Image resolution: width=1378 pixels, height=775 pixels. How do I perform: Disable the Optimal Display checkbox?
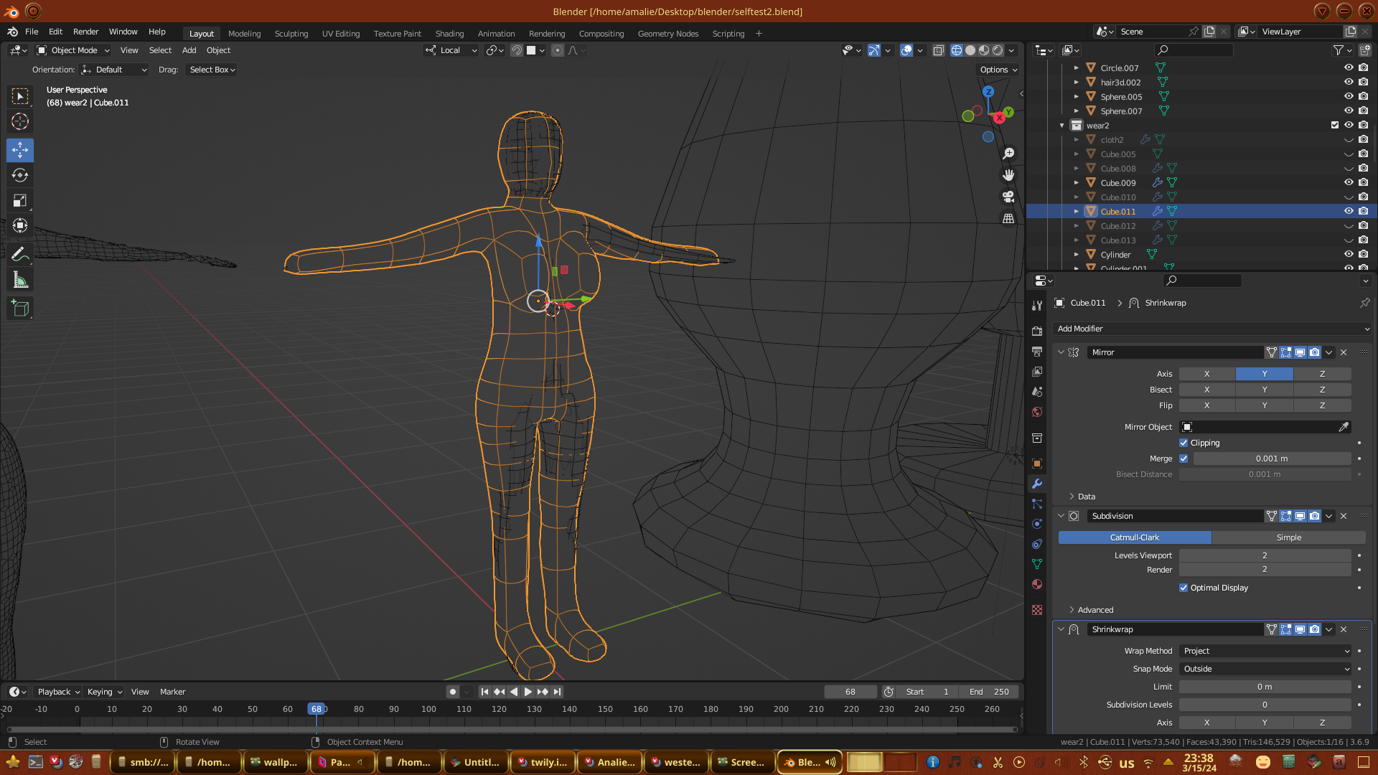pyautogui.click(x=1184, y=588)
